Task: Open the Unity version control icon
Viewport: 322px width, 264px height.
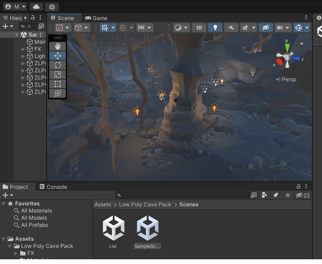Action: point(52,7)
